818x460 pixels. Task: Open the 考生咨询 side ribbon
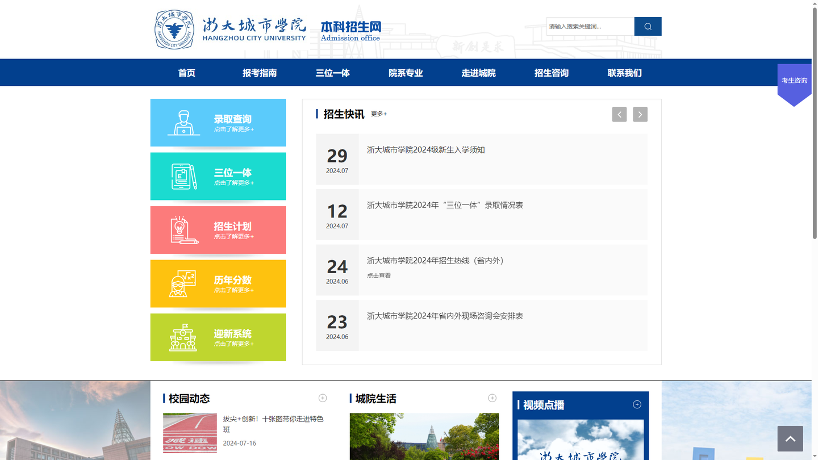pyautogui.click(x=794, y=84)
